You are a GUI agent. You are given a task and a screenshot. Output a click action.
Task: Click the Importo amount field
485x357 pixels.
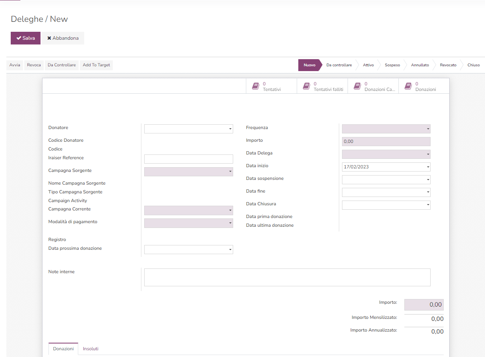click(386, 141)
